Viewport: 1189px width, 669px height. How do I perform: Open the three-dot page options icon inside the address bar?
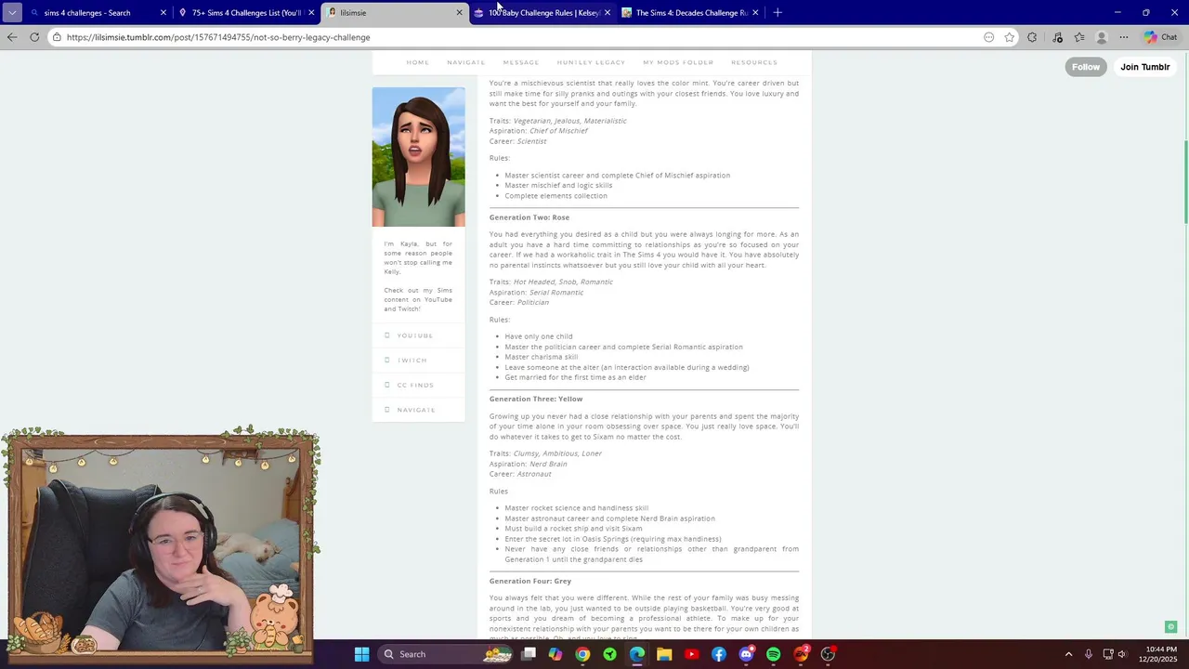(x=988, y=37)
